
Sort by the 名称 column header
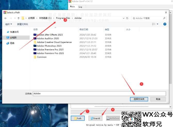36,29
